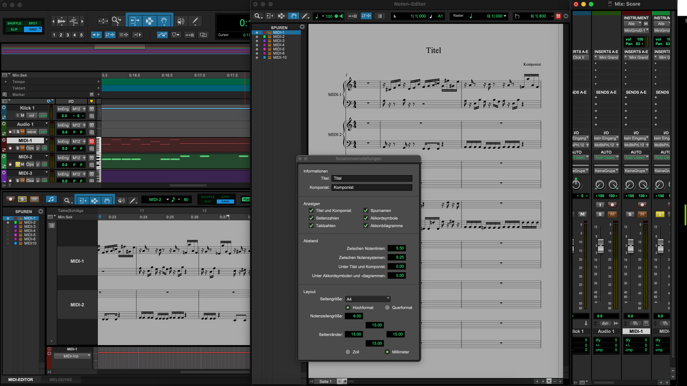Select the Zoomer tool in Noten-Editor
687x386 pixels.
click(x=258, y=16)
